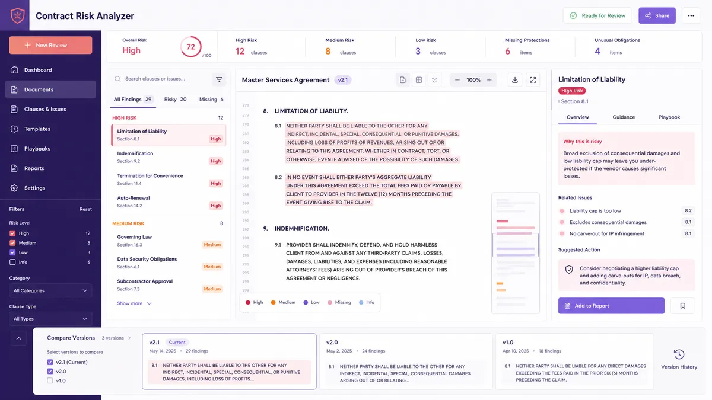Open the No carve-out for IP infringement issue
The width and height of the screenshot is (712, 400).
(627, 233)
